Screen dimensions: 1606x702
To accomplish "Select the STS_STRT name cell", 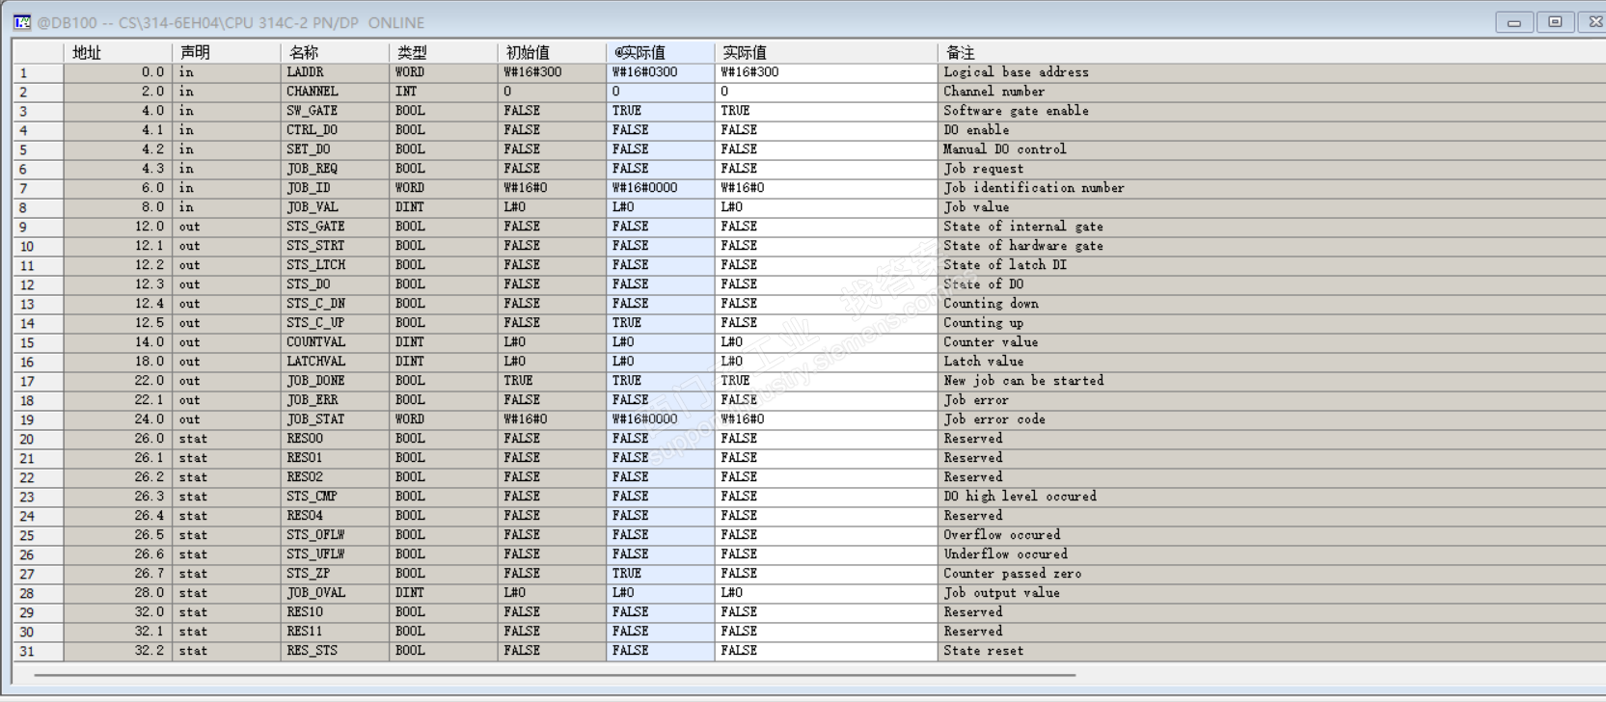I will pos(335,246).
